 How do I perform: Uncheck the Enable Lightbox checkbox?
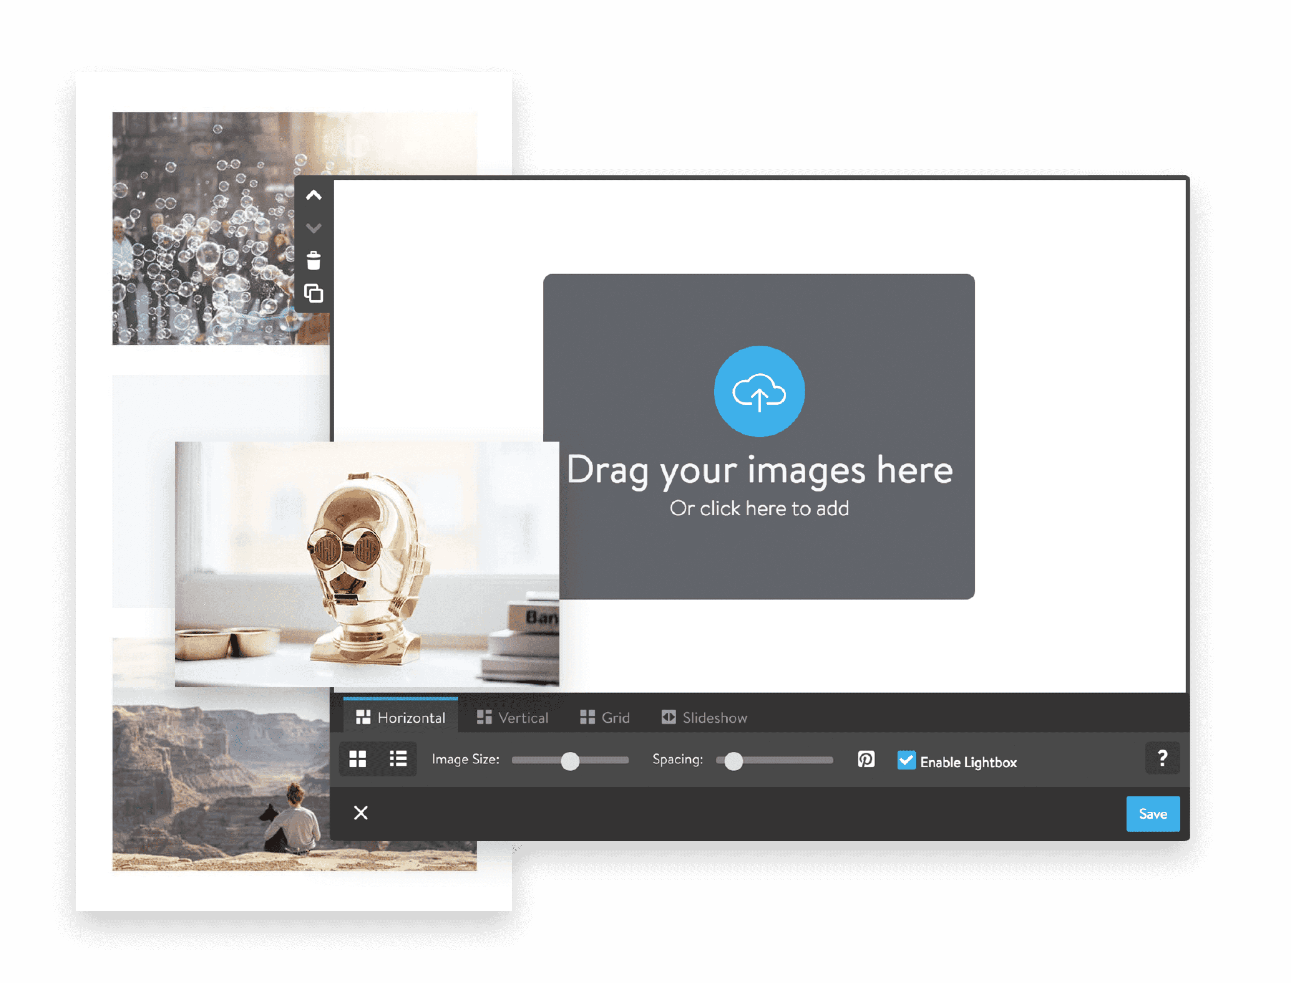tap(906, 761)
